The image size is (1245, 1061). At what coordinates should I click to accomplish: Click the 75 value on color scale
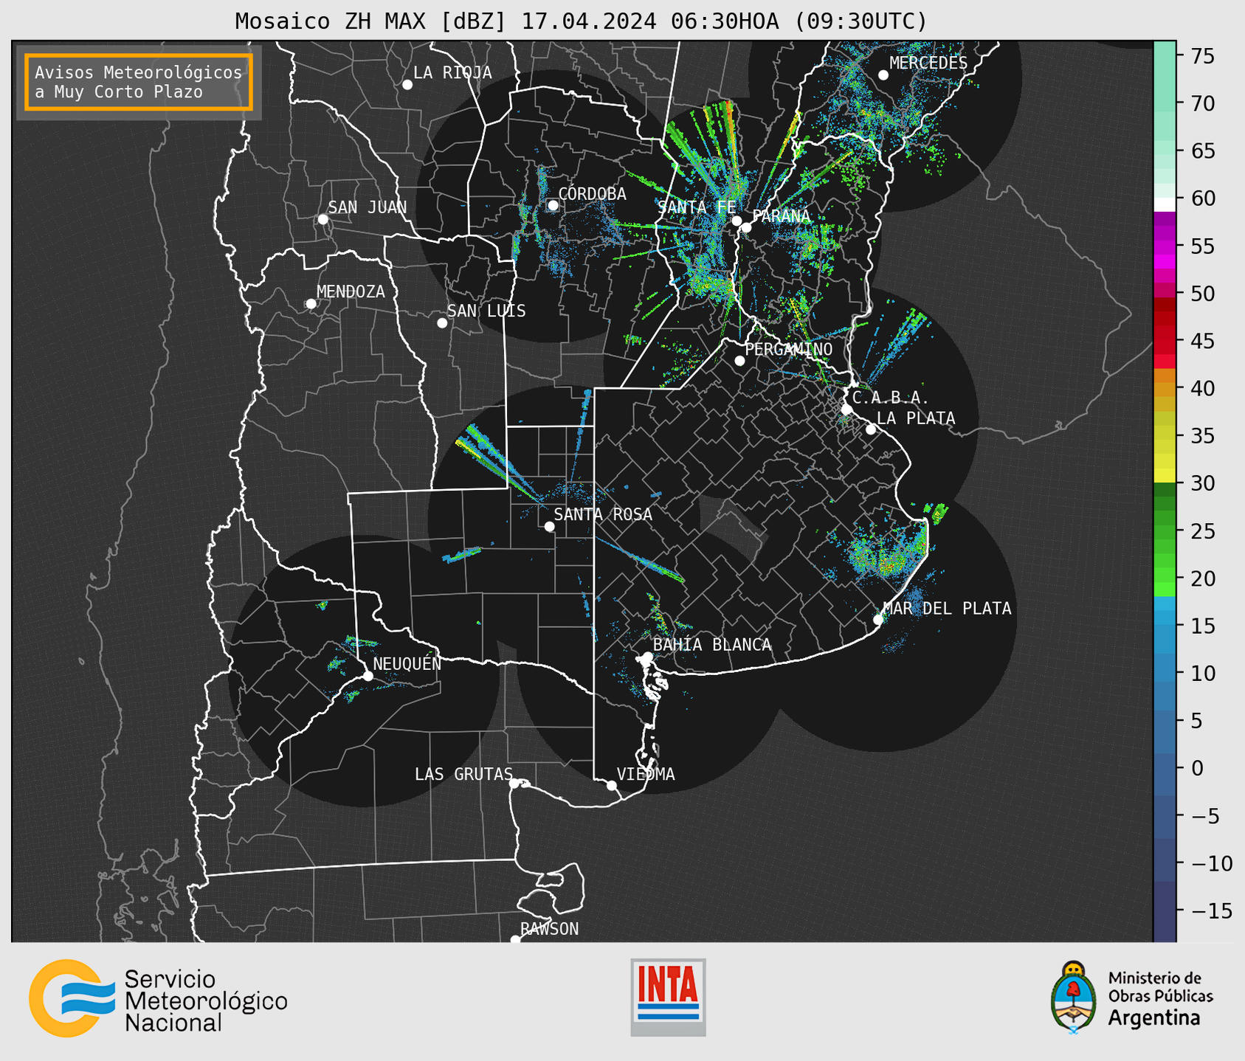point(1202,56)
